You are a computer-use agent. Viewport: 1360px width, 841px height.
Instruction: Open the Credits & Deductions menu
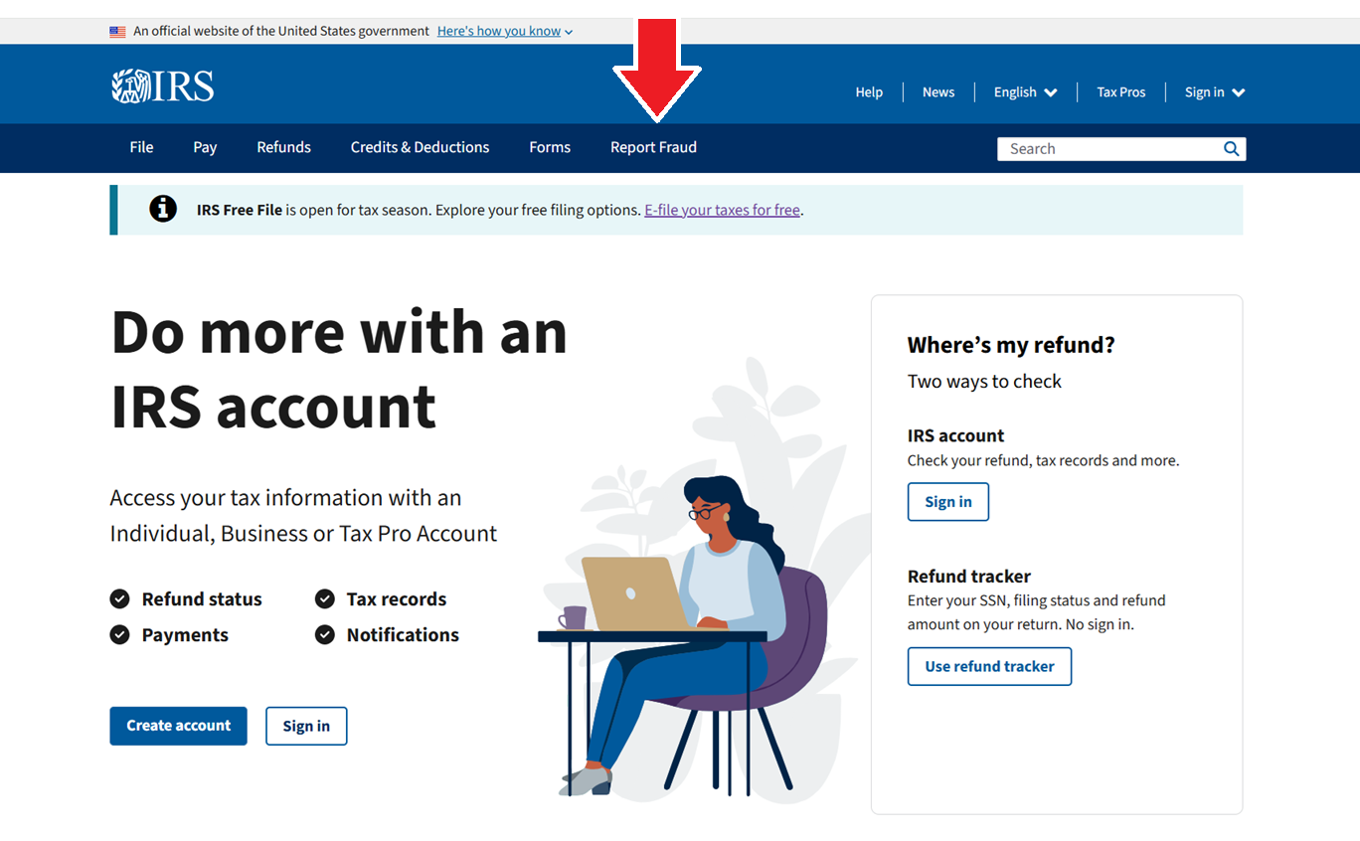[420, 147]
